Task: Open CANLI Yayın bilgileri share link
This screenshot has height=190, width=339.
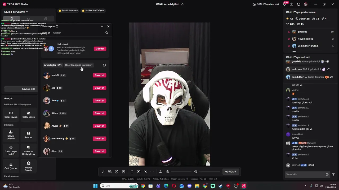Action: [182, 4]
